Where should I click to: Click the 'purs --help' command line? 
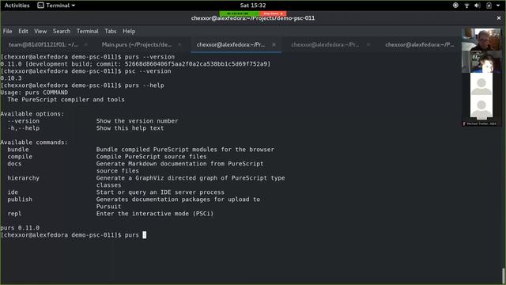click(82, 85)
